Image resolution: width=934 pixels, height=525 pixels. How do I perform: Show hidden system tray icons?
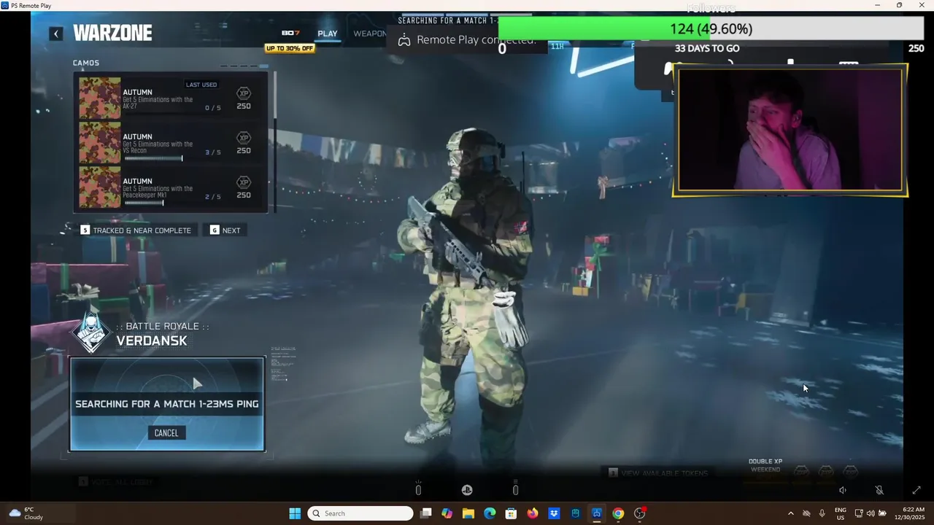pyautogui.click(x=790, y=513)
